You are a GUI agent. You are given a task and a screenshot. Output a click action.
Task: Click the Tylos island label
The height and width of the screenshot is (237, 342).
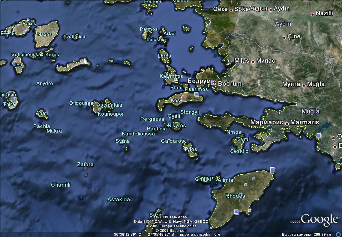click(x=190, y=149)
